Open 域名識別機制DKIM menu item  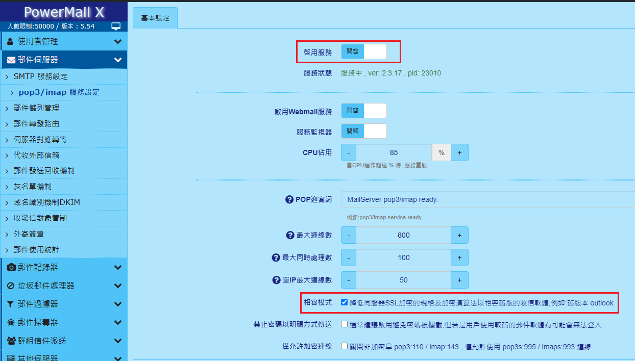(x=64, y=202)
